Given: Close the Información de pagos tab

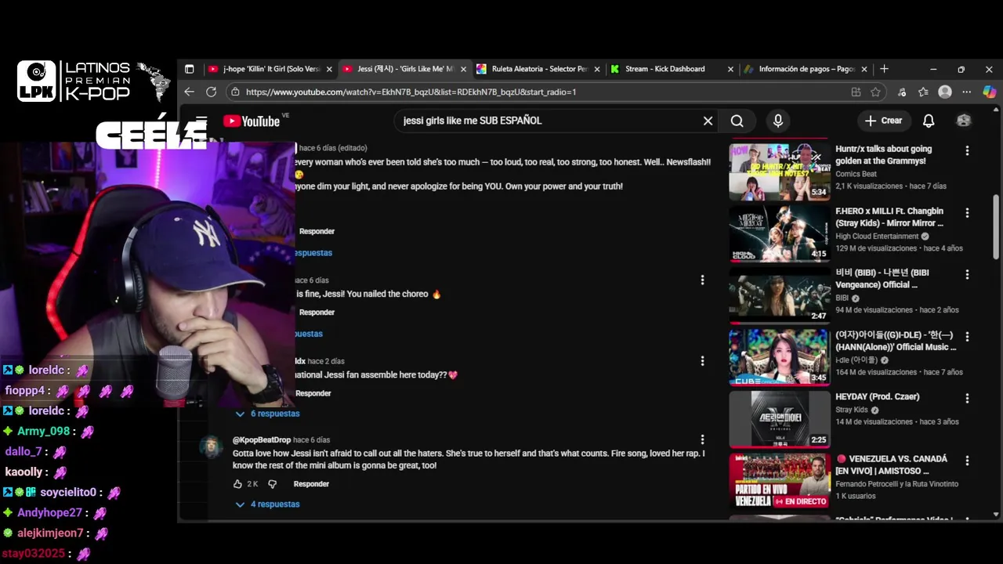Looking at the screenshot, I should tap(864, 69).
